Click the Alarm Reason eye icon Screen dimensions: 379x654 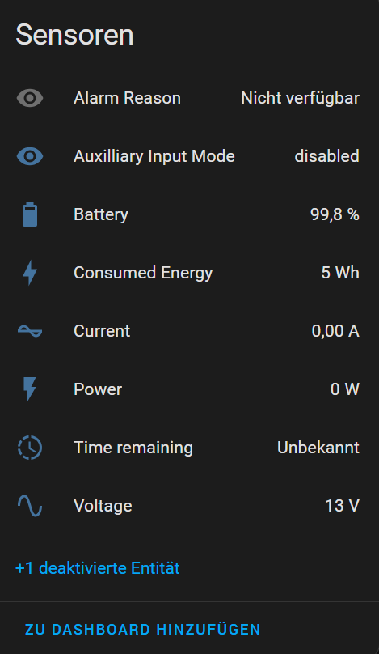click(x=30, y=98)
